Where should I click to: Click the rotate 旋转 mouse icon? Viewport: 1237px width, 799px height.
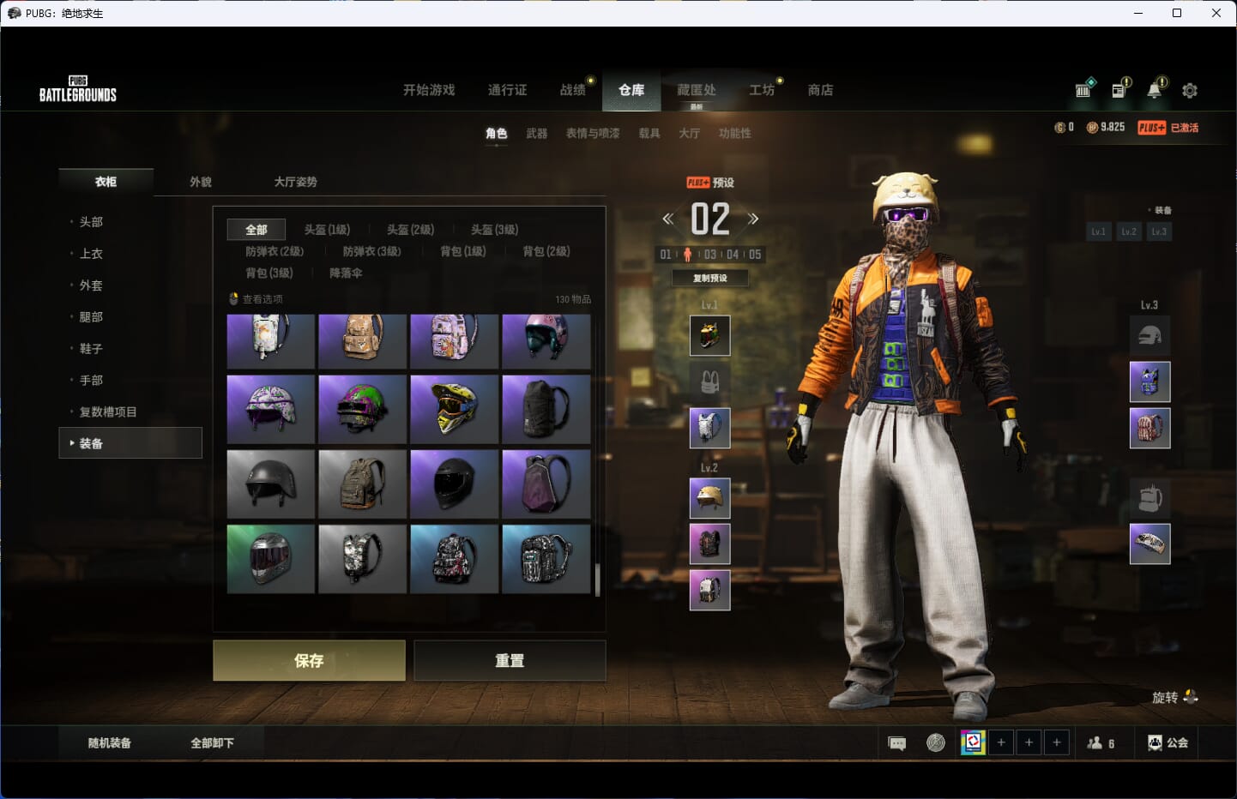(x=1190, y=697)
